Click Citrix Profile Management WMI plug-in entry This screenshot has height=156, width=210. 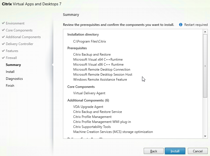(x=102, y=122)
